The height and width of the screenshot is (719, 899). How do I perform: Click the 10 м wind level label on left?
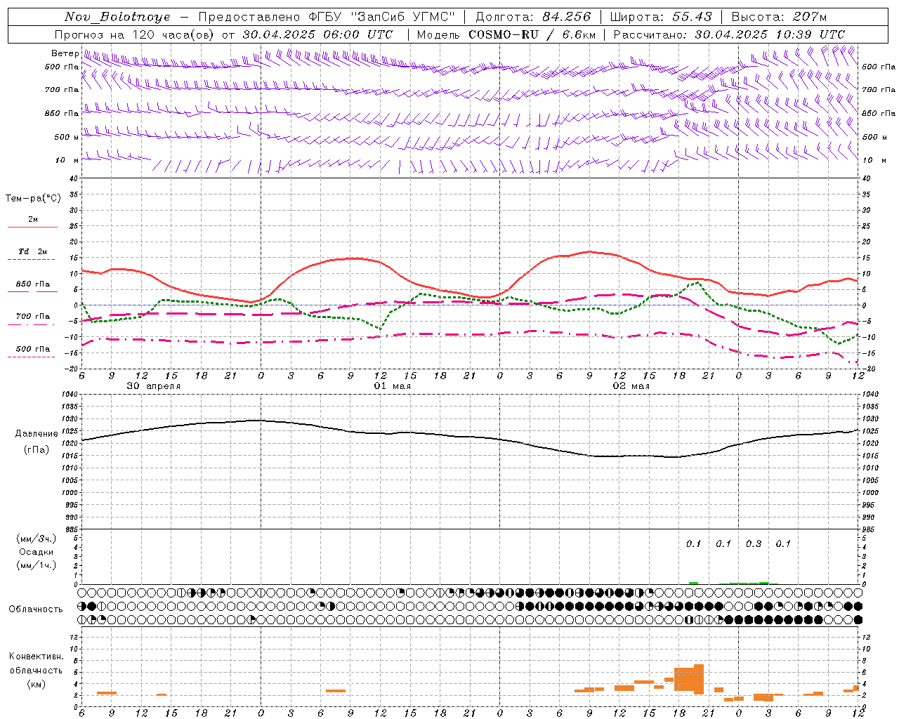coord(68,161)
